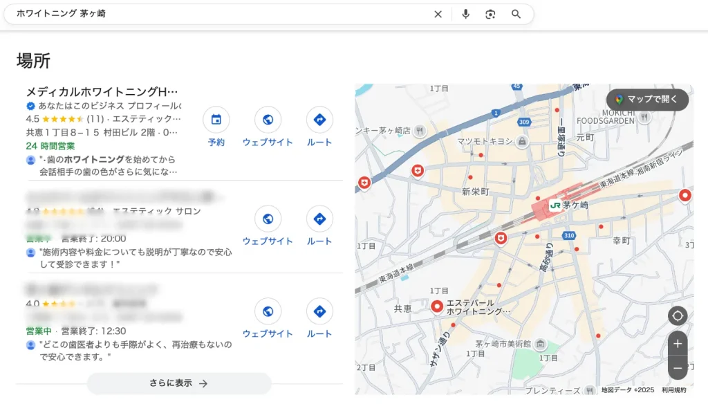
Task: Zoom in the map with plus button
Action: (678, 344)
